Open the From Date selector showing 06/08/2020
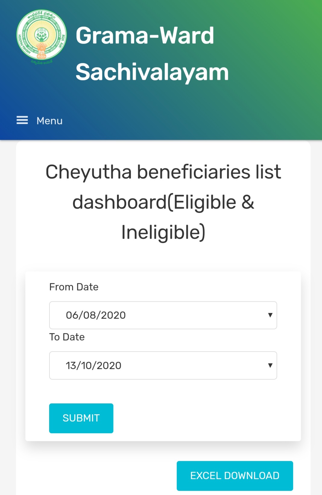Screen dimensions: 322x495 (163, 315)
